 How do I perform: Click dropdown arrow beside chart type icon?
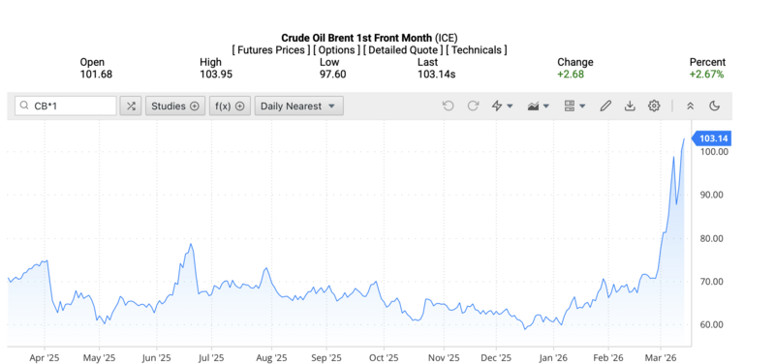tap(546, 106)
